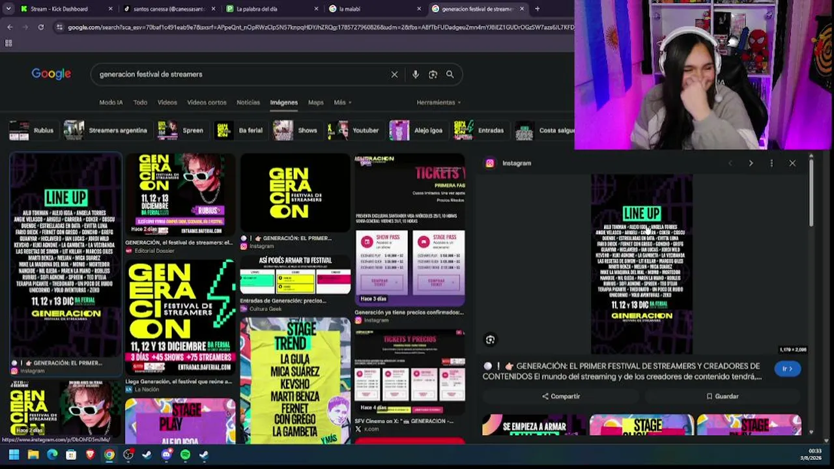Open the Windows Start menu
Viewport: 834px width, 469px height.
click(x=14, y=455)
